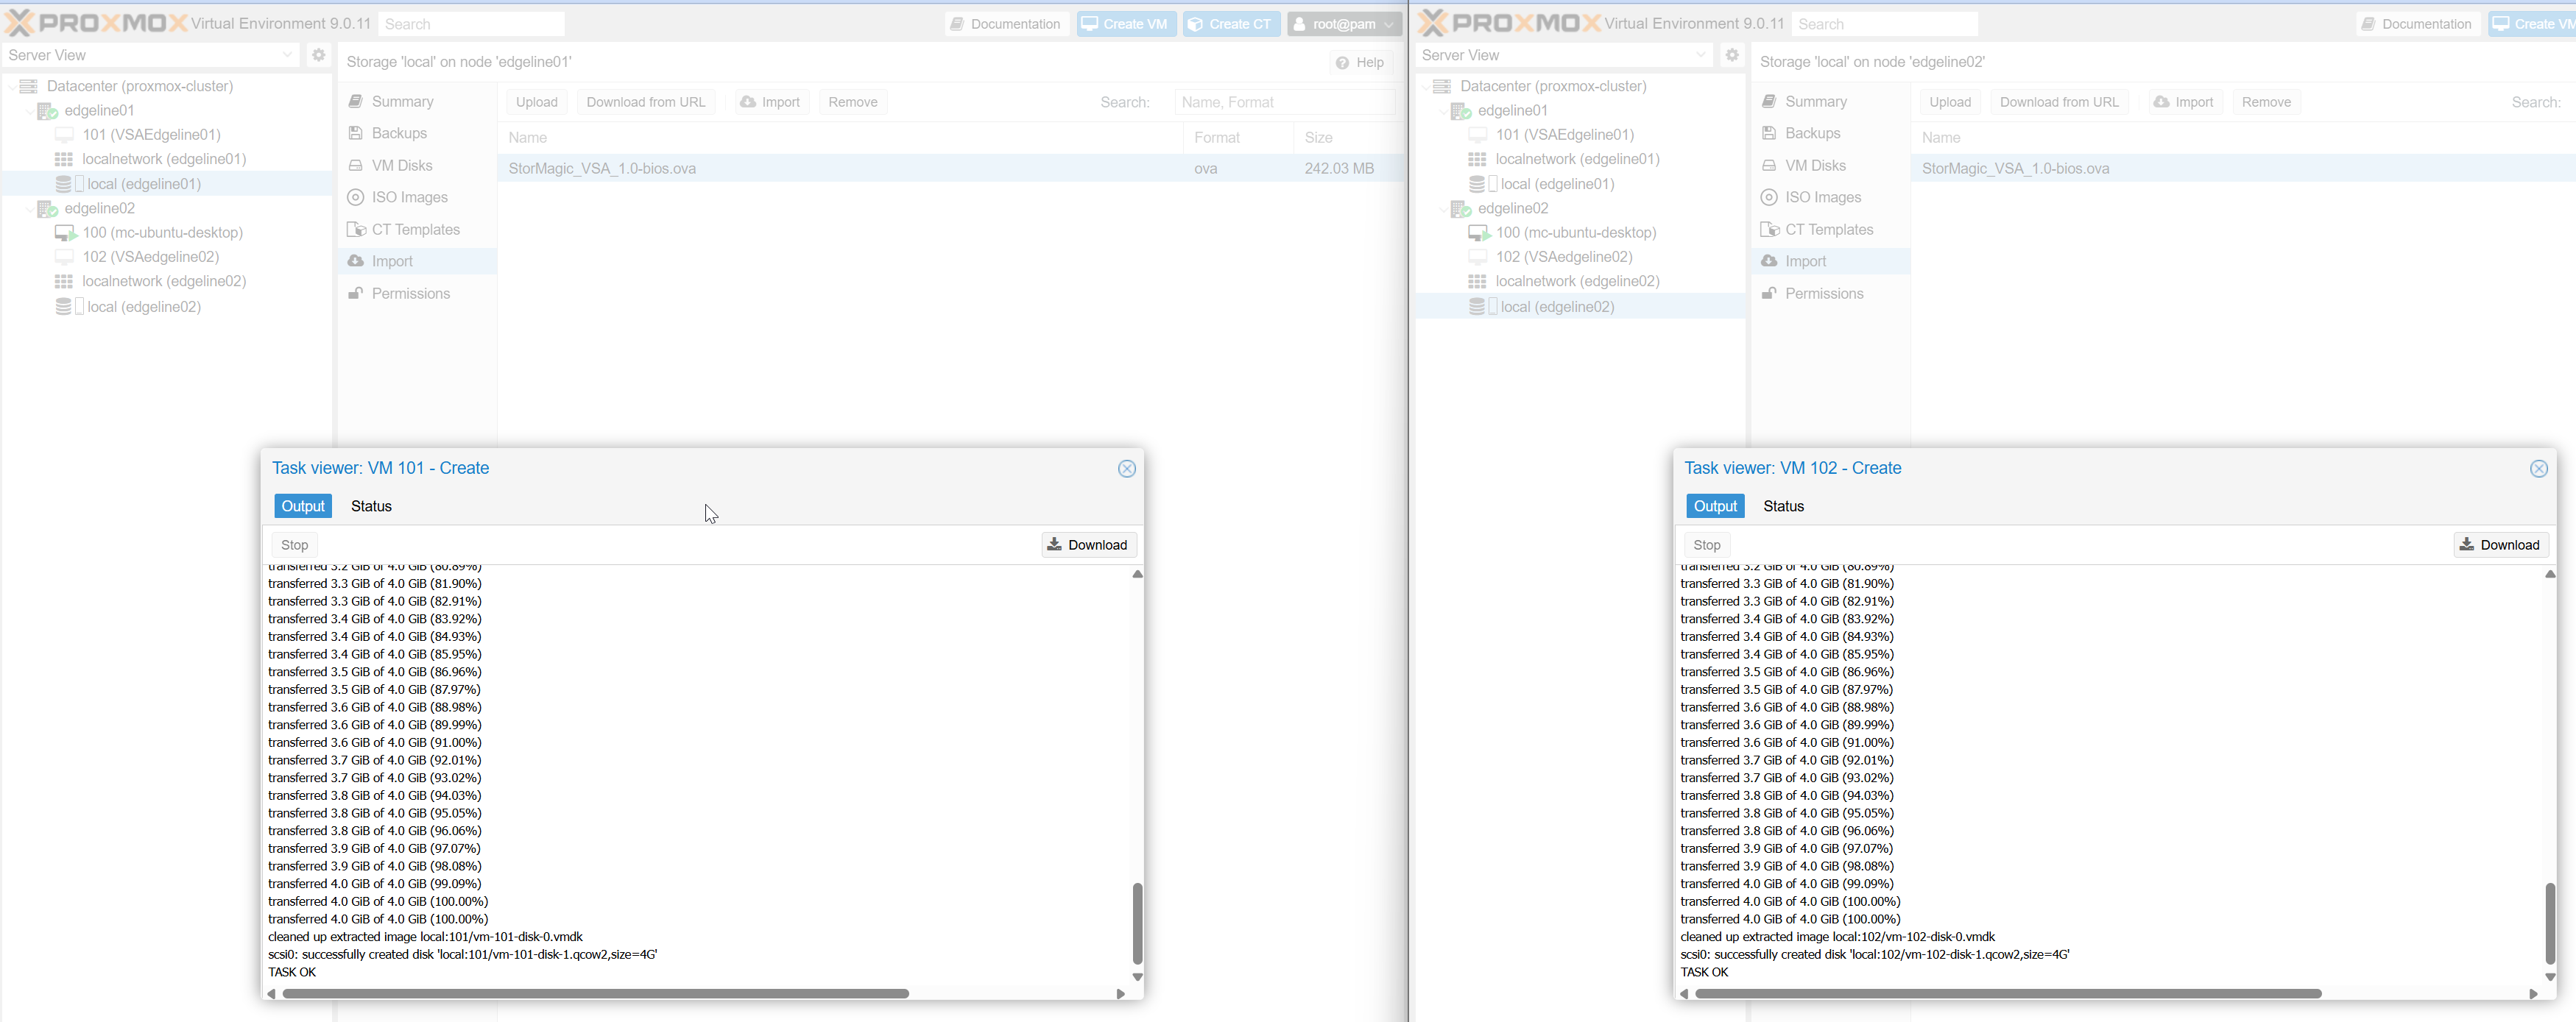Viewport: 2576px width, 1022px height.
Task: Collapse Datacenter node in left tree
Action: coord(11,87)
